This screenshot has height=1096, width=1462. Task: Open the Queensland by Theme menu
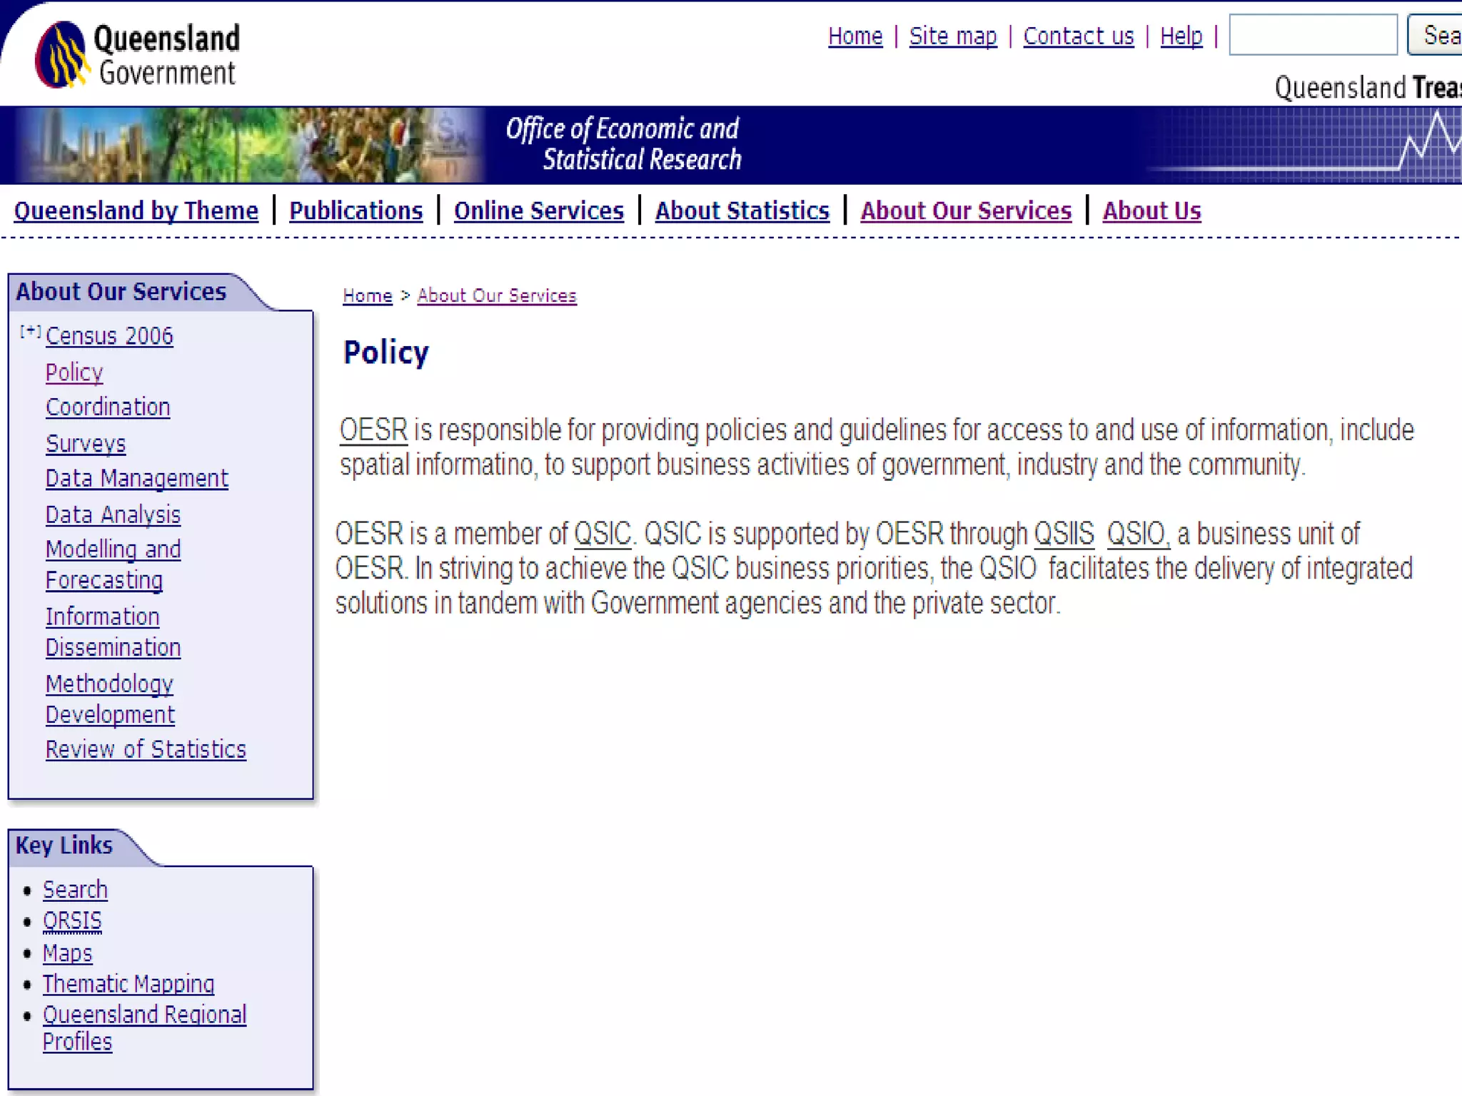[136, 211]
